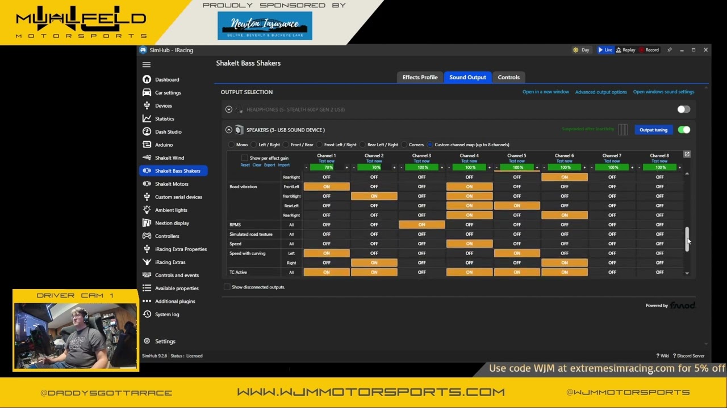Open the hamburger menu in SimHub

[147, 65]
